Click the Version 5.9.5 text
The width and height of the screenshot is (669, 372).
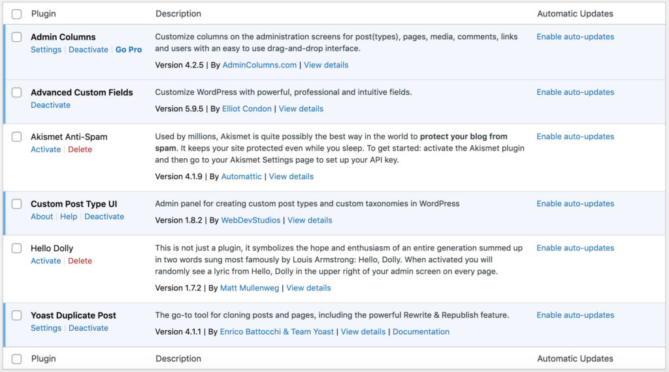(179, 109)
